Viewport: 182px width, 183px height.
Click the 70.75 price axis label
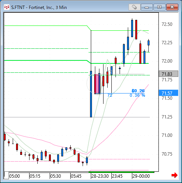tap(167, 154)
